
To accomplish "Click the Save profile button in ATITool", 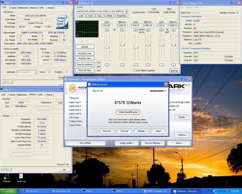I will coord(90,16).
